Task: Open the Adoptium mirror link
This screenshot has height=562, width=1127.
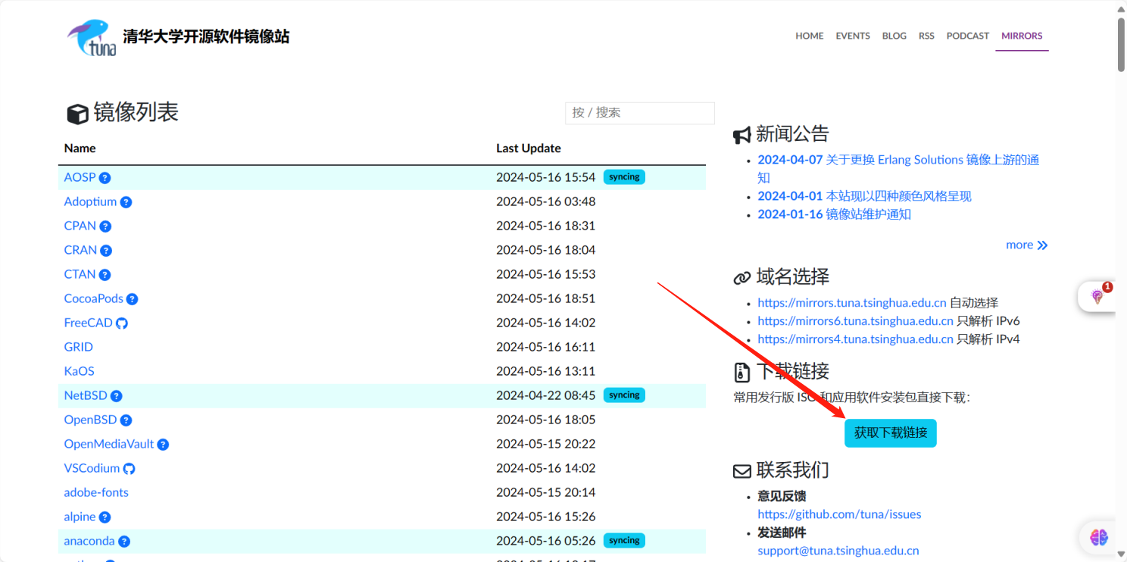Action: tap(90, 201)
